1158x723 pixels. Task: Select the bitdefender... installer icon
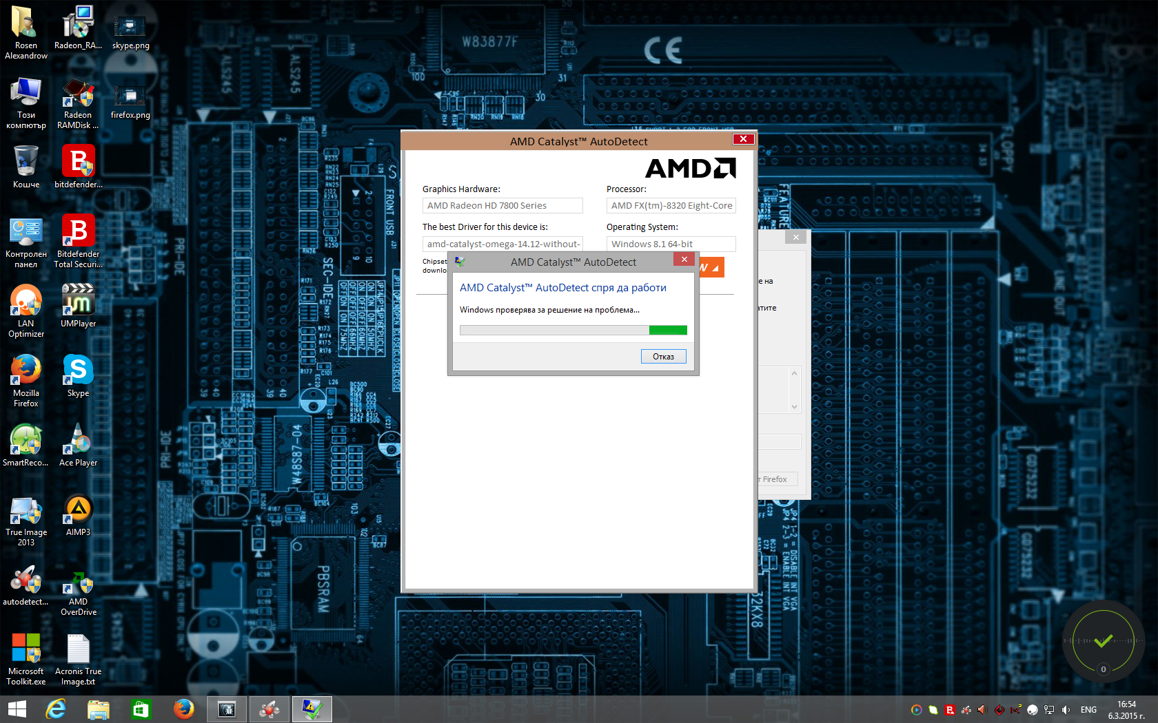click(x=78, y=166)
